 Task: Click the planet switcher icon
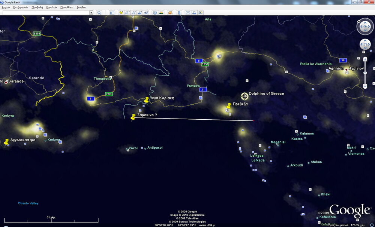(x=170, y=13)
